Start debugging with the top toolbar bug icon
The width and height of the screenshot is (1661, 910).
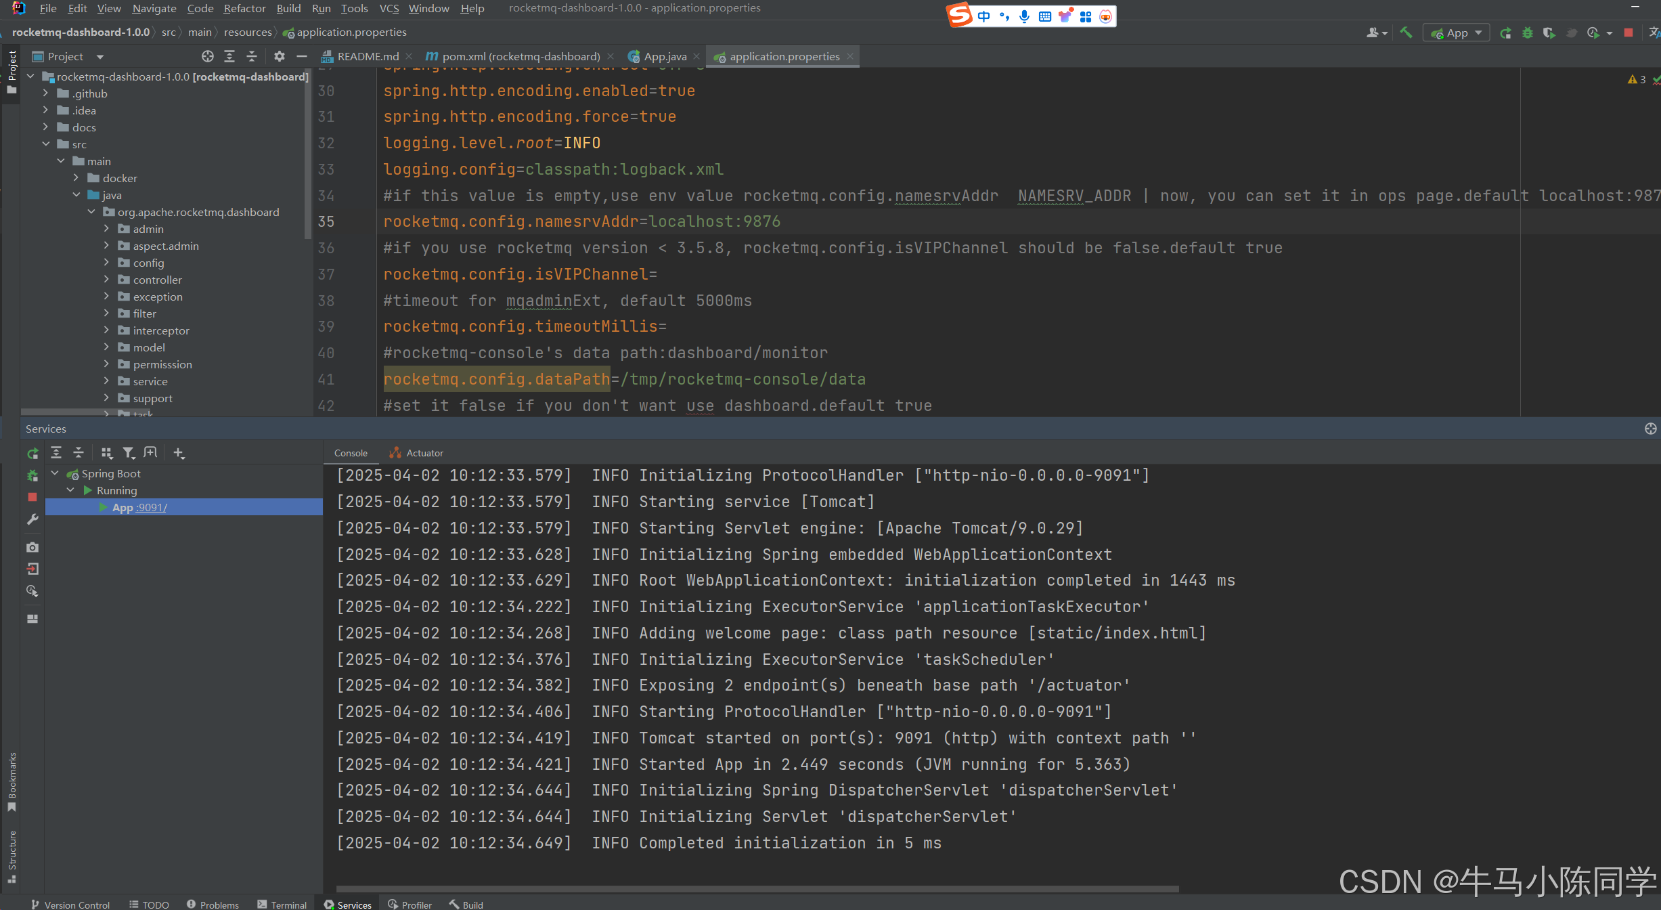coord(1528,32)
